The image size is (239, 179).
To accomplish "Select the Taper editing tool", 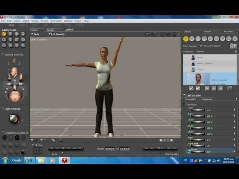I will coord(10,39).
